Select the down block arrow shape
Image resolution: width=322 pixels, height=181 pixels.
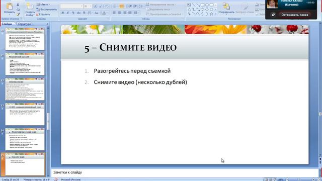tap(207, 10)
